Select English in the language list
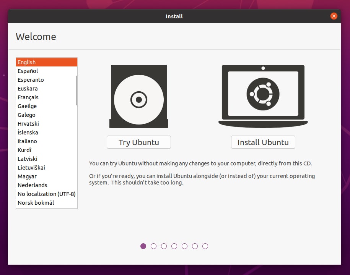This screenshot has height=275, width=350. click(47, 62)
